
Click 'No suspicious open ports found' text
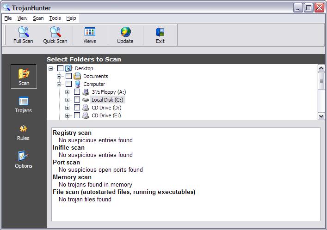pyautogui.click(x=101, y=170)
